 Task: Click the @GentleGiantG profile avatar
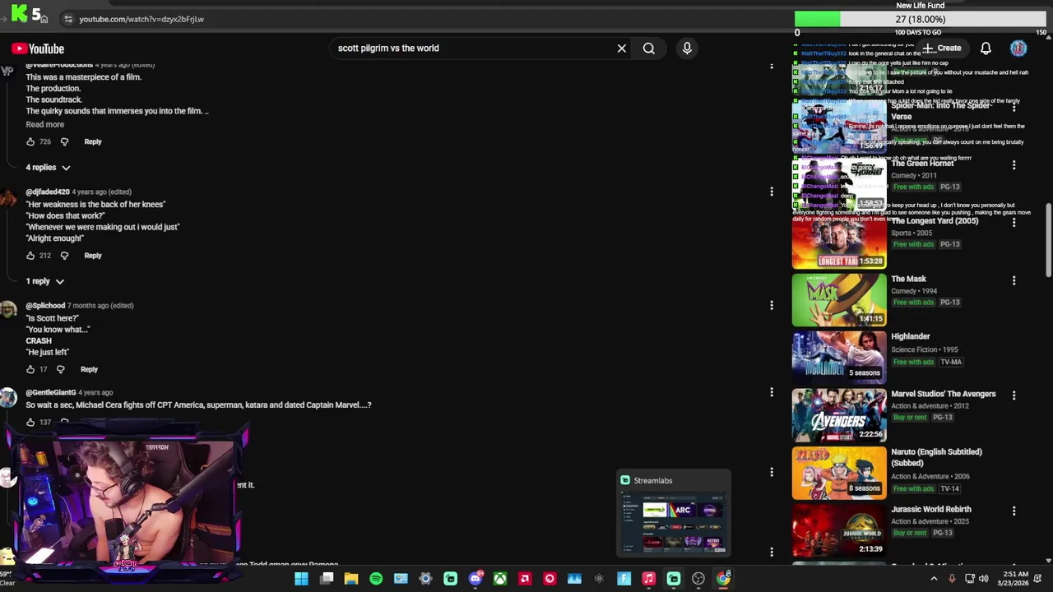[x=8, y=398]
